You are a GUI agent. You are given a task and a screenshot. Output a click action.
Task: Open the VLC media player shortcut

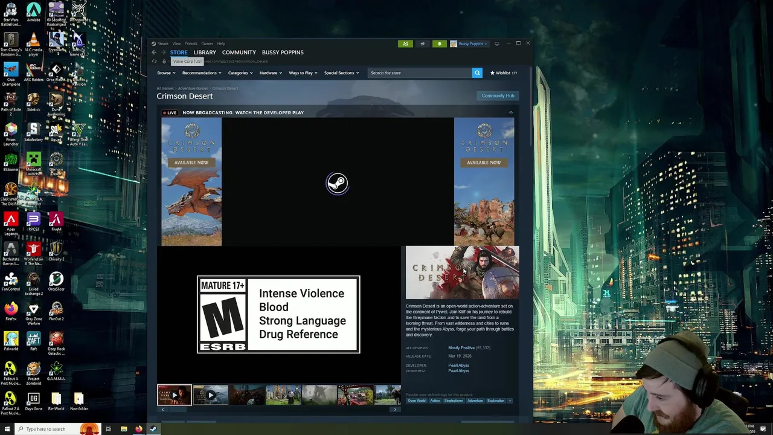click(34, 44)
